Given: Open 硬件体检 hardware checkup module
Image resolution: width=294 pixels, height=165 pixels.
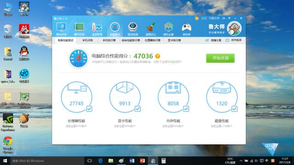Looking at the screenshot, I should click(x=61, y=29).
